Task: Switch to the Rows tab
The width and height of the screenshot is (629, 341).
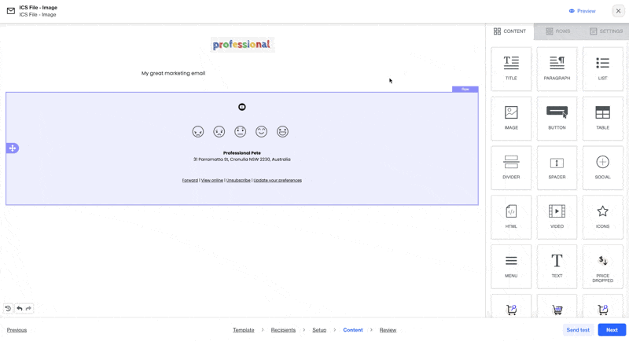Action: (557, 31)
